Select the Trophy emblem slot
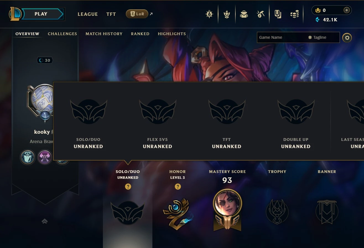364x248 pixels. (277, 211)
